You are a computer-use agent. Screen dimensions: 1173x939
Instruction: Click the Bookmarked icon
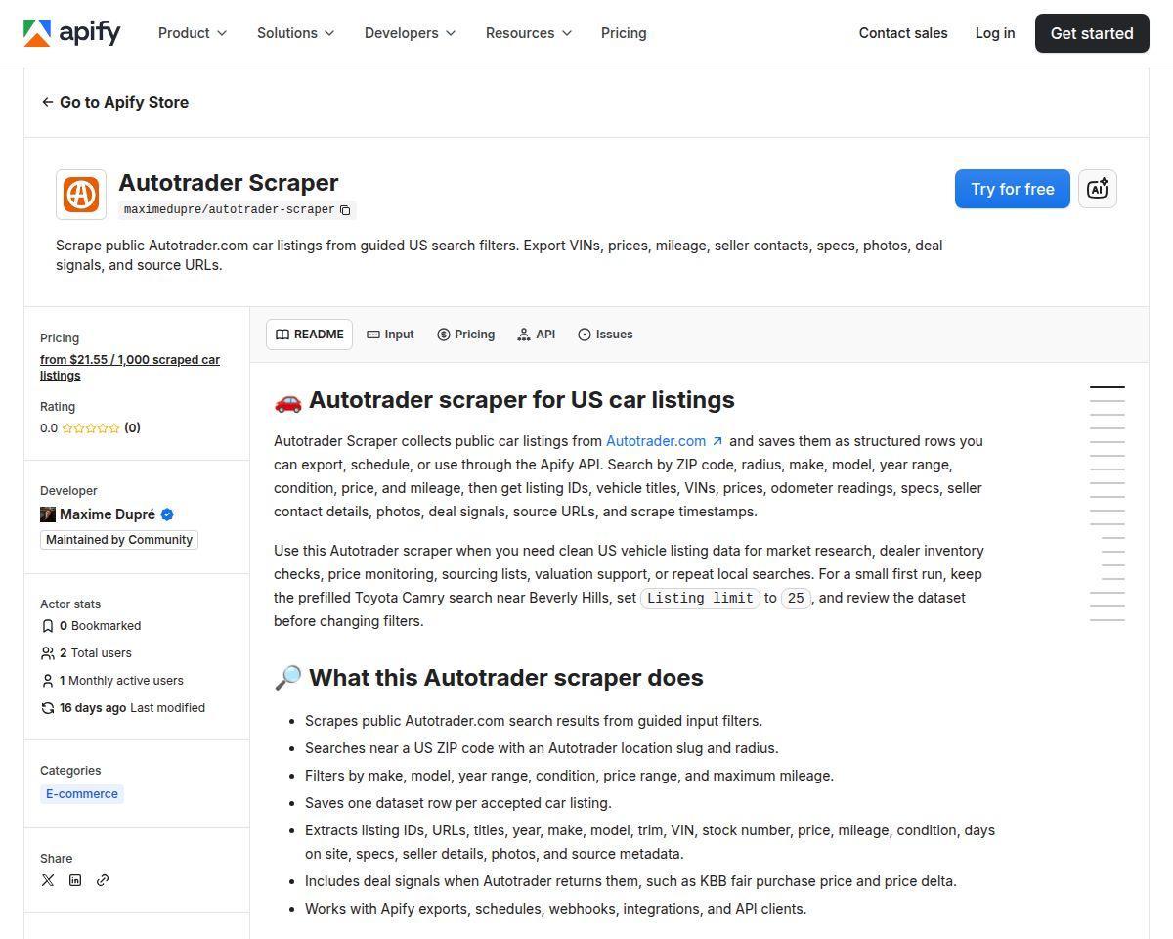coord(47,626)
